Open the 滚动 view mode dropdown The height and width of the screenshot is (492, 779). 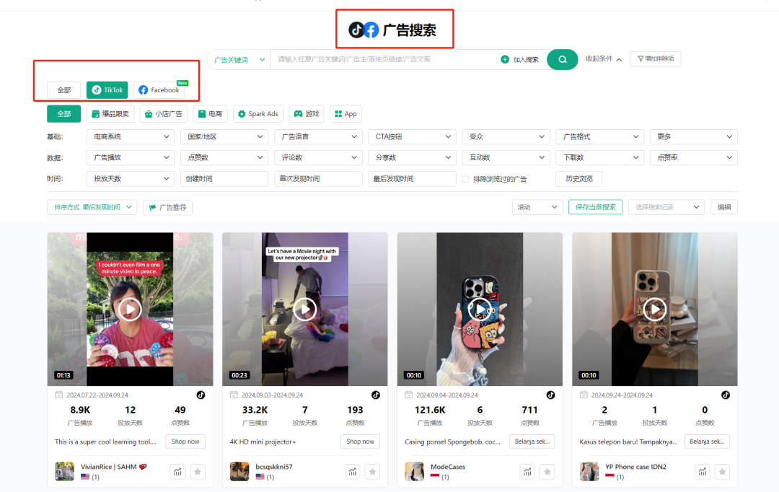click(537, 207)
